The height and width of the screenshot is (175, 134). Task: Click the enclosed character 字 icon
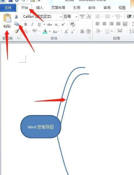coord(88,31)
